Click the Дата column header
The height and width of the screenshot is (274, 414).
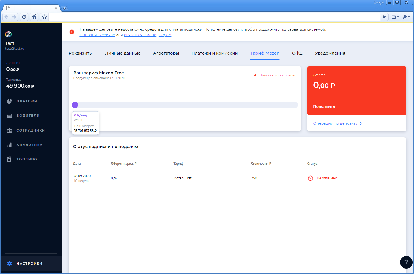point(77,164)
